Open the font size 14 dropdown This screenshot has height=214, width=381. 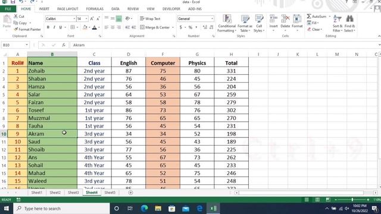point(86,18)
